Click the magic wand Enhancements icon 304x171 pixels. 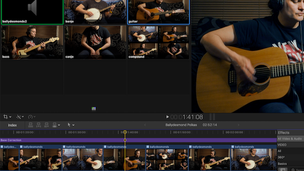coord(19,117)
